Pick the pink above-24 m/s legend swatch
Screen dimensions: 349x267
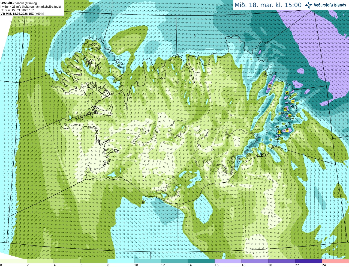click(336, 261)
